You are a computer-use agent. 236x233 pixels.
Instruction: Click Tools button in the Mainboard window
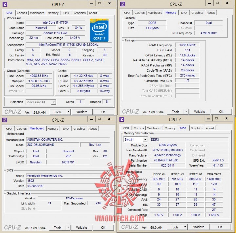[57, 228]
